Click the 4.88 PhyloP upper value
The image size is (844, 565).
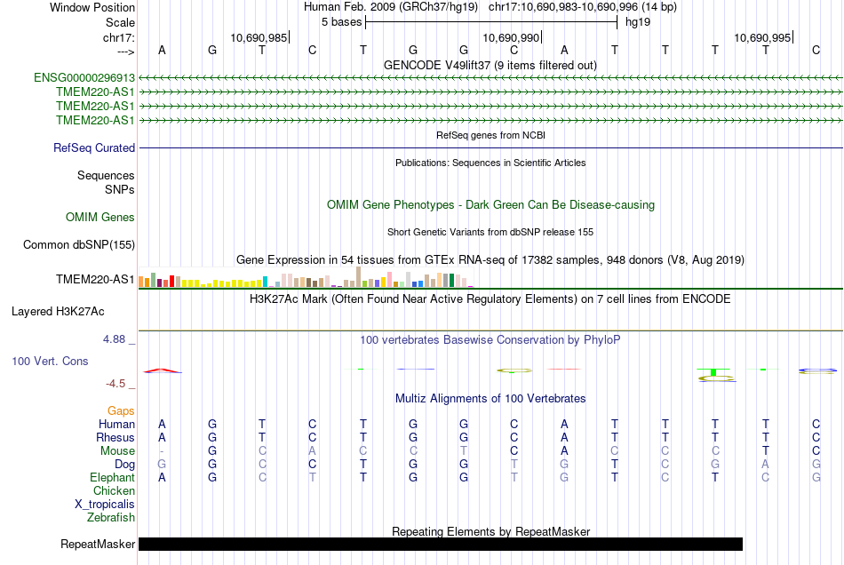pos(114,339)
